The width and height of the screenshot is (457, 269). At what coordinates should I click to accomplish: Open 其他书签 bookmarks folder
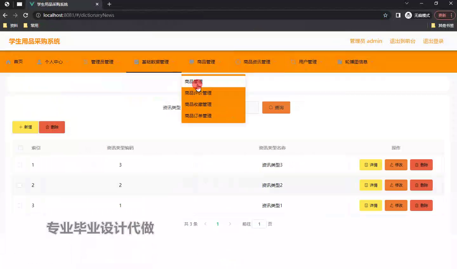[x=443, y=25]
